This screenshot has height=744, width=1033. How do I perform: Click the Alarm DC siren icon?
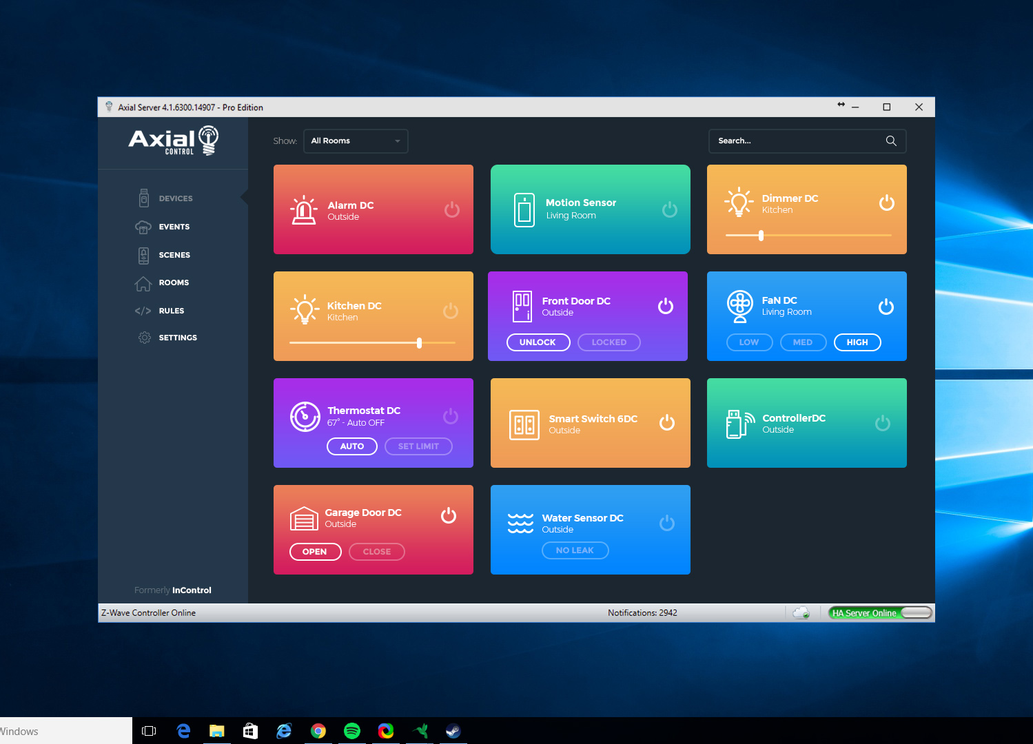pyautogui.click(x=303, y=210)
